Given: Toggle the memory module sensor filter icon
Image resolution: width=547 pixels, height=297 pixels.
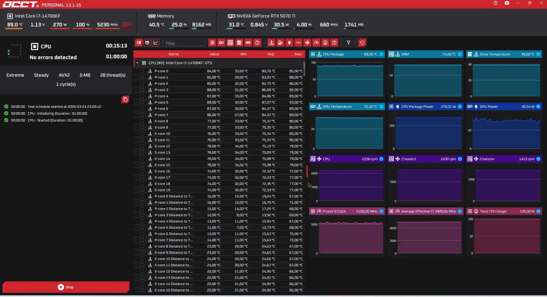Looking at the screenshot, I should [248, 43].
